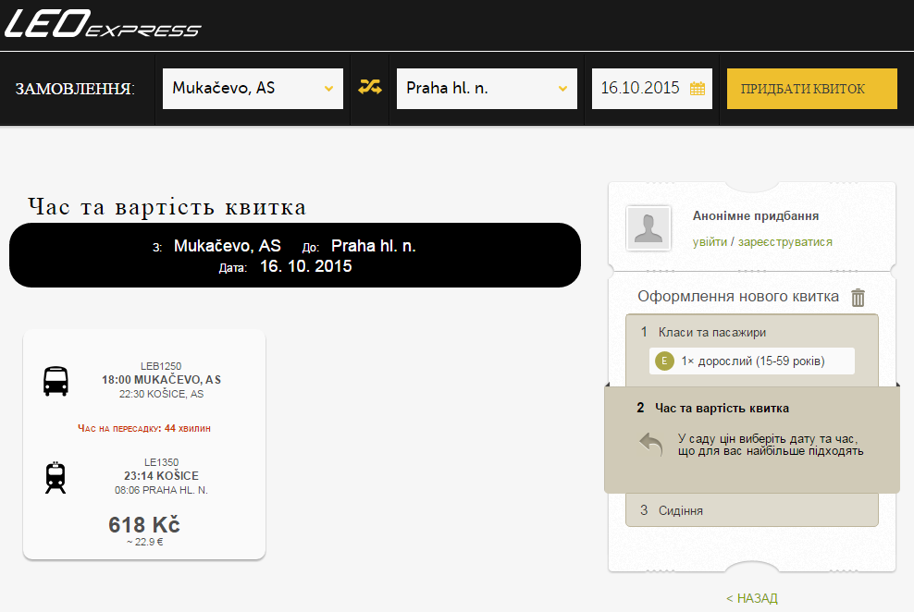Click the transfer time 44 хвилин notice
This screenshot has height=612, width=914.
tap(144, 428)
